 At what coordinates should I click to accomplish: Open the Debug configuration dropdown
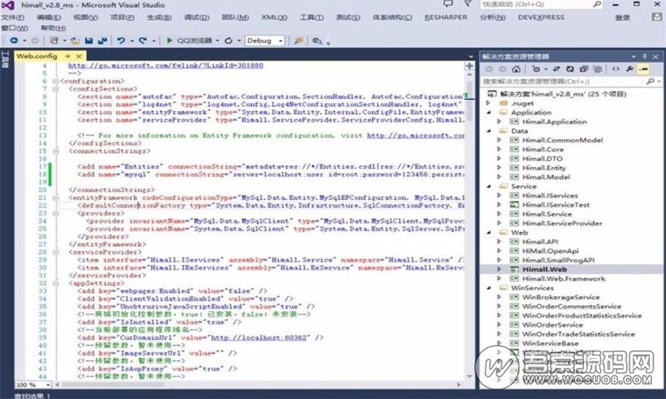click(265, 41)
